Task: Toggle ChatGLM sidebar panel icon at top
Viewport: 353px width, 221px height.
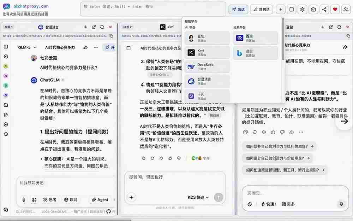Action: [x=6, y=47]
